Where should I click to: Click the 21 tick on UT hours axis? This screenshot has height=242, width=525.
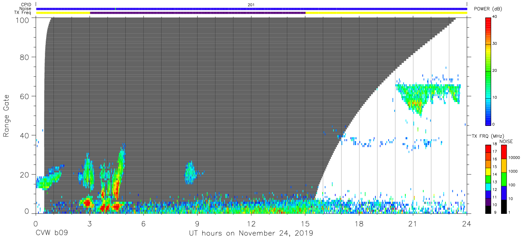click(x=413, y=223)
